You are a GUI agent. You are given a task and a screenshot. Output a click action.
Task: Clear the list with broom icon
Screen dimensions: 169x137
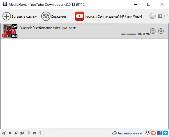[x=4, y=133]
